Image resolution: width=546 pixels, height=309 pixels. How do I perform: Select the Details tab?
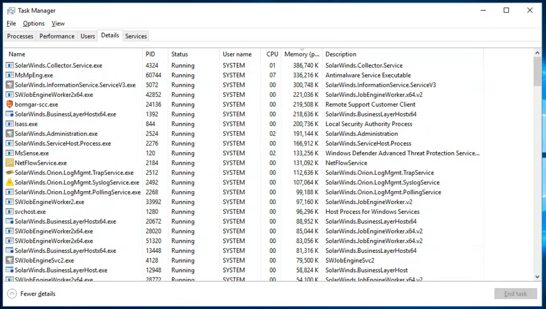point(110,35)
